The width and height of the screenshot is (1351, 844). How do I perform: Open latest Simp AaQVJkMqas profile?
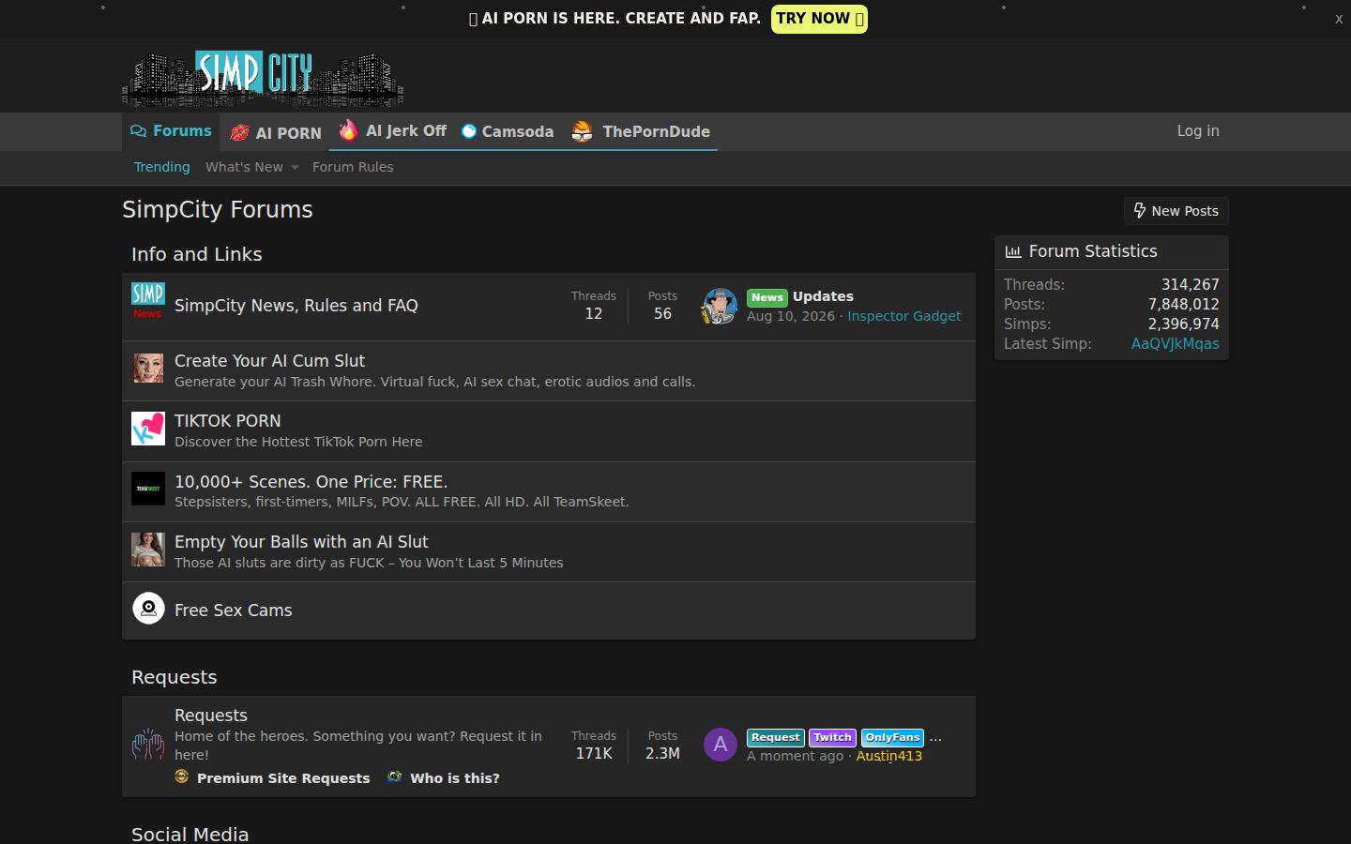pyautogui.click(x=1175, y=344)
